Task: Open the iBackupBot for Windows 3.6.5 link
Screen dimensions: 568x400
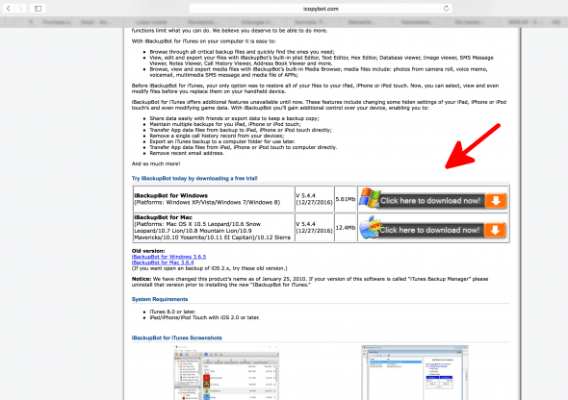Action: 168,257
